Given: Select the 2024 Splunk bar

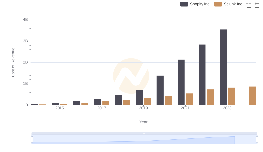Looking at the screenshot, I should point(252,96).
